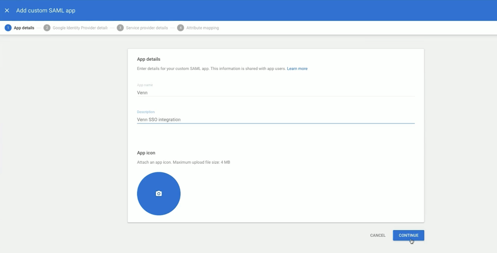Viewport: 497px width, 253px height.
Task: Click the camera icon to upload app icon
Action: click(x=159, y=194)
